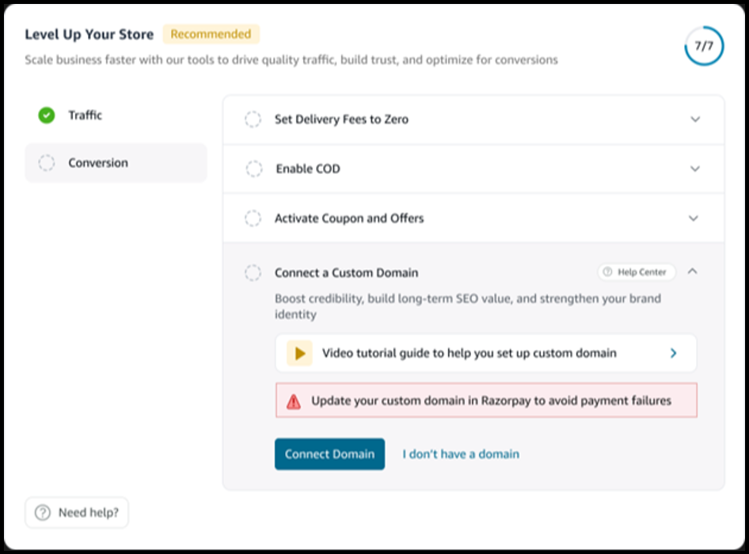Toggle the Connect a Custom Domain circle
749x554 pixels.
point(253,273)
